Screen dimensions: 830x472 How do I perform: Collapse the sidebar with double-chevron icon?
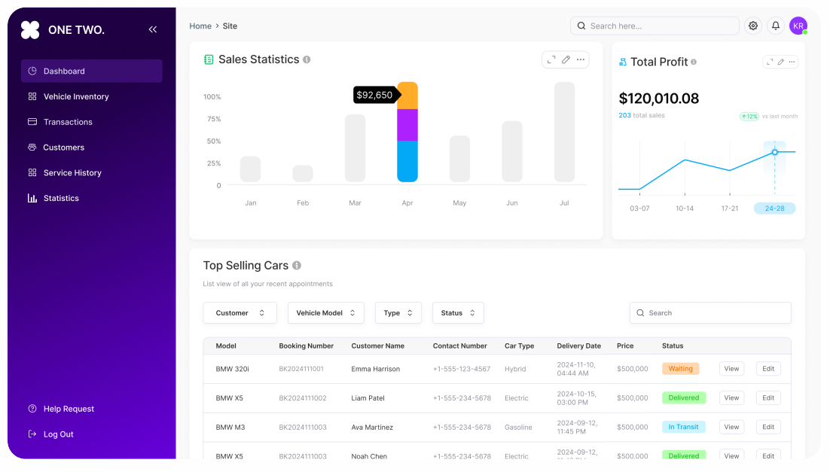(x=153, y=29)
